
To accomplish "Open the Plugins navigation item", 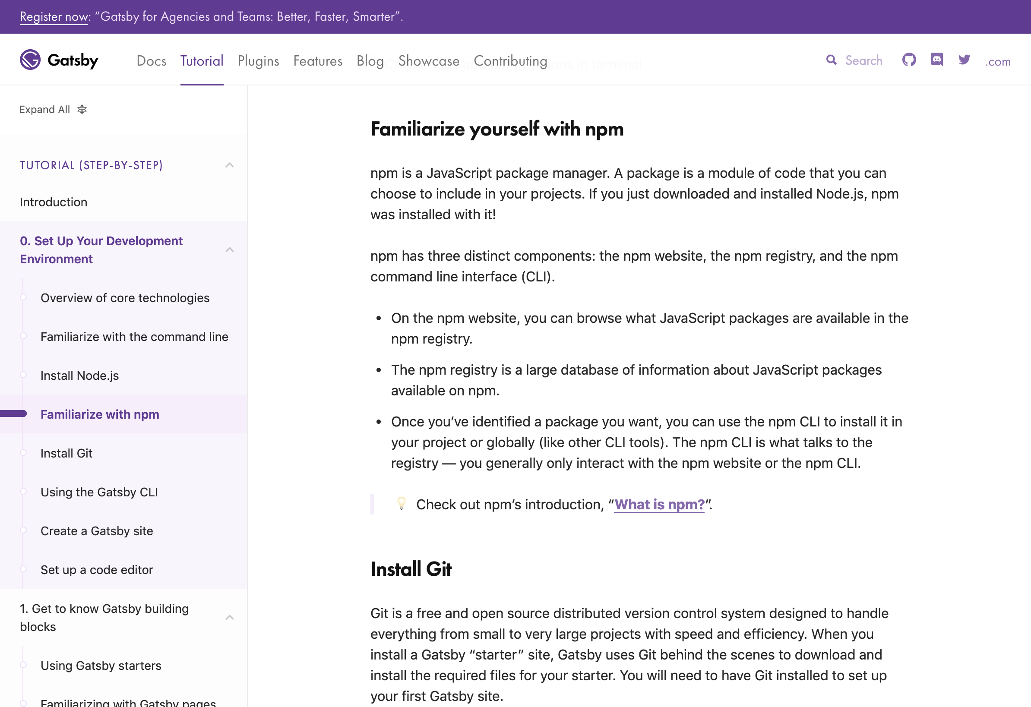I will pos(258,61).
